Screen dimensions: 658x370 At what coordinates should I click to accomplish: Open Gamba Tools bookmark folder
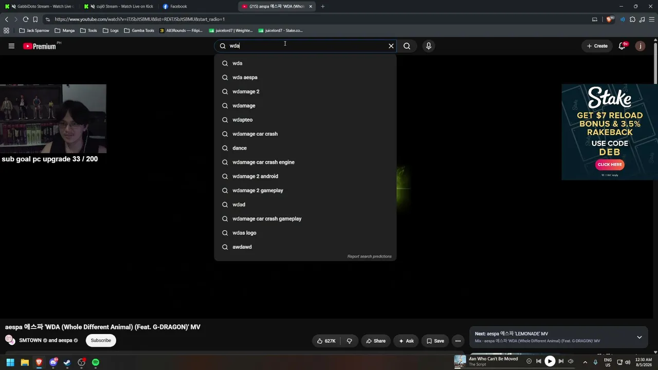[x=139, y=30]
